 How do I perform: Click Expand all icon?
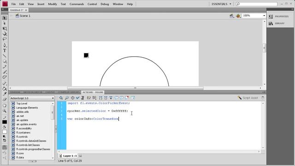111,98
